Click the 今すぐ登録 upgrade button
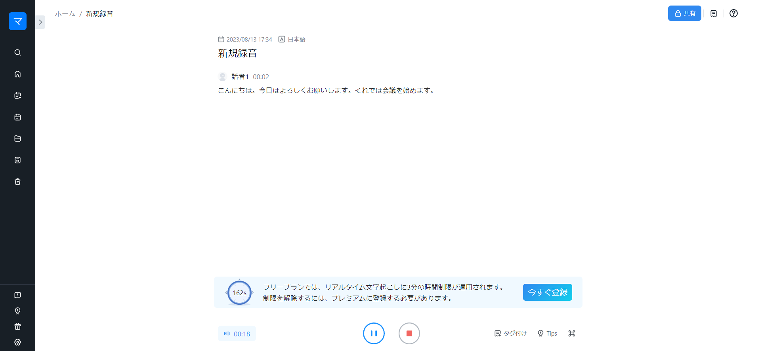Image resolution: width=760 pixels, height=351 pixels. point(547,292)
